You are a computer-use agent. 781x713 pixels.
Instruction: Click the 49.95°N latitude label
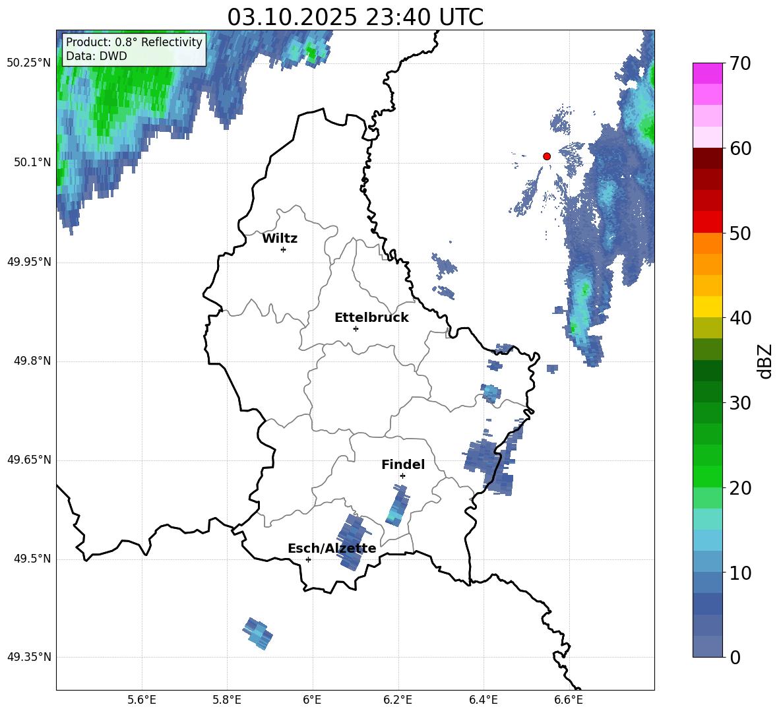(29, 262)
